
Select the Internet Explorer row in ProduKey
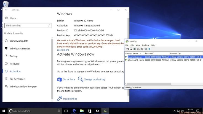(x=163, y=57)
